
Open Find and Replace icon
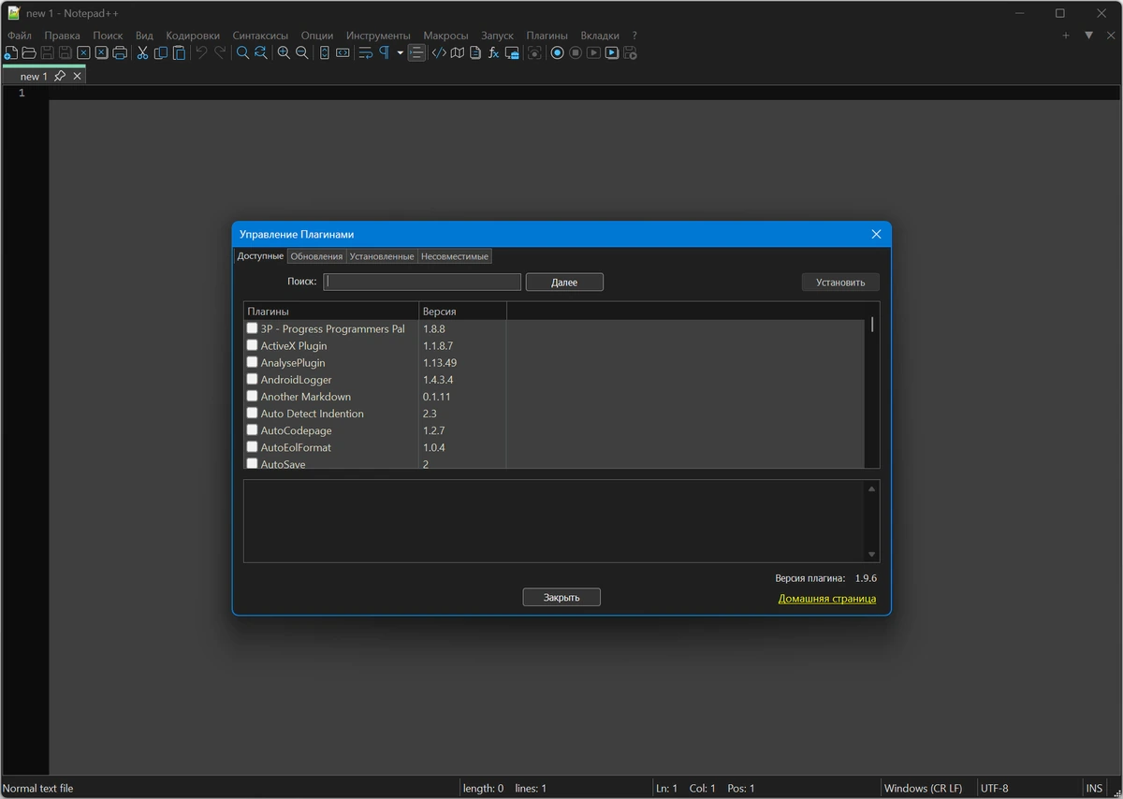coord(260,53)
